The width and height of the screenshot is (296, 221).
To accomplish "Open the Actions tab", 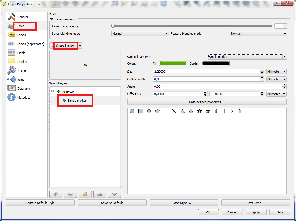I will pyautogui.click(x=26, y=71).
